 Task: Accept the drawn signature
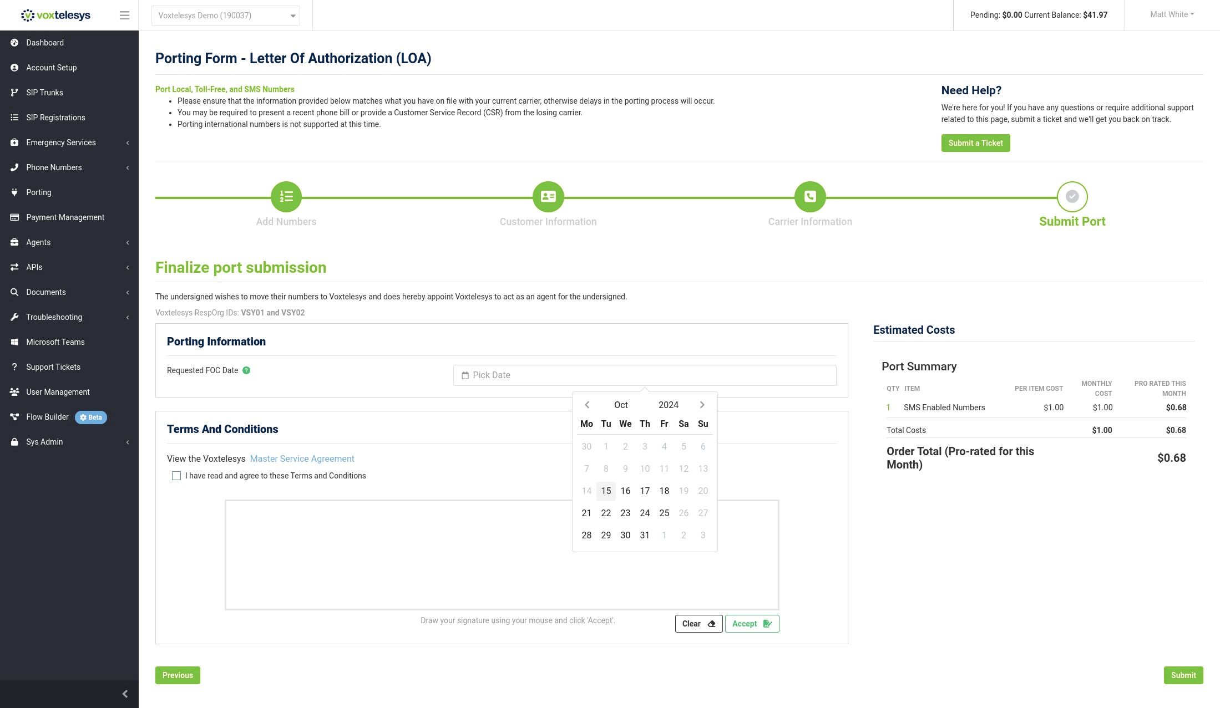coord(752,624)
